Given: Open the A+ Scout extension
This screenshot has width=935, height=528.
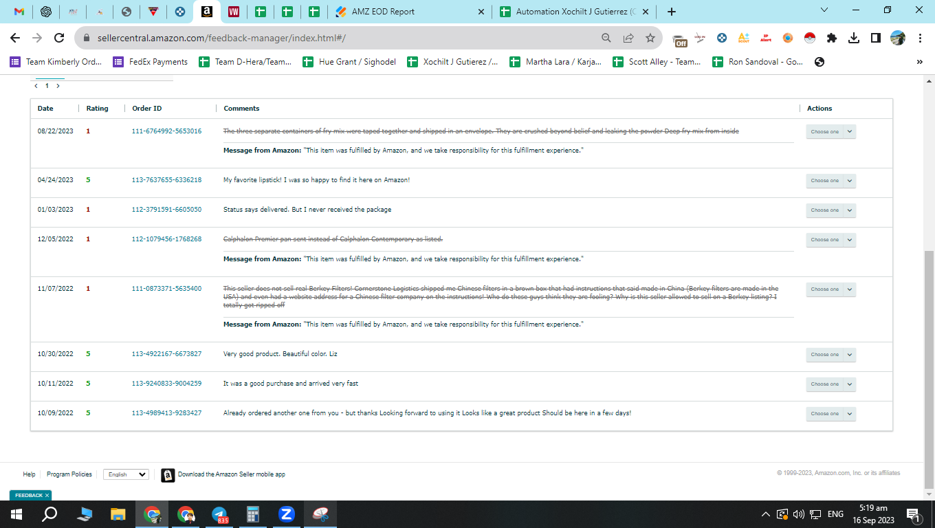Looking at the screenshot, I should point(743,38).
